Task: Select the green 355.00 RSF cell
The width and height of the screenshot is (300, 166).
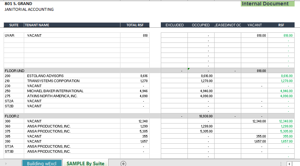Action: [x=281, y=136]
